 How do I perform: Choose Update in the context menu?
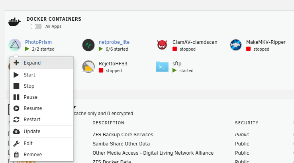41,132
